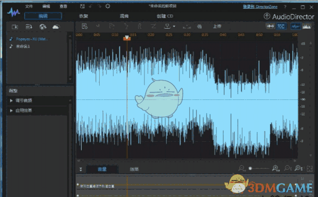Switch to the 混音 (Mix) room tab
The width and height of the screenshot is (318, 197).
click(x=124, y=16)
